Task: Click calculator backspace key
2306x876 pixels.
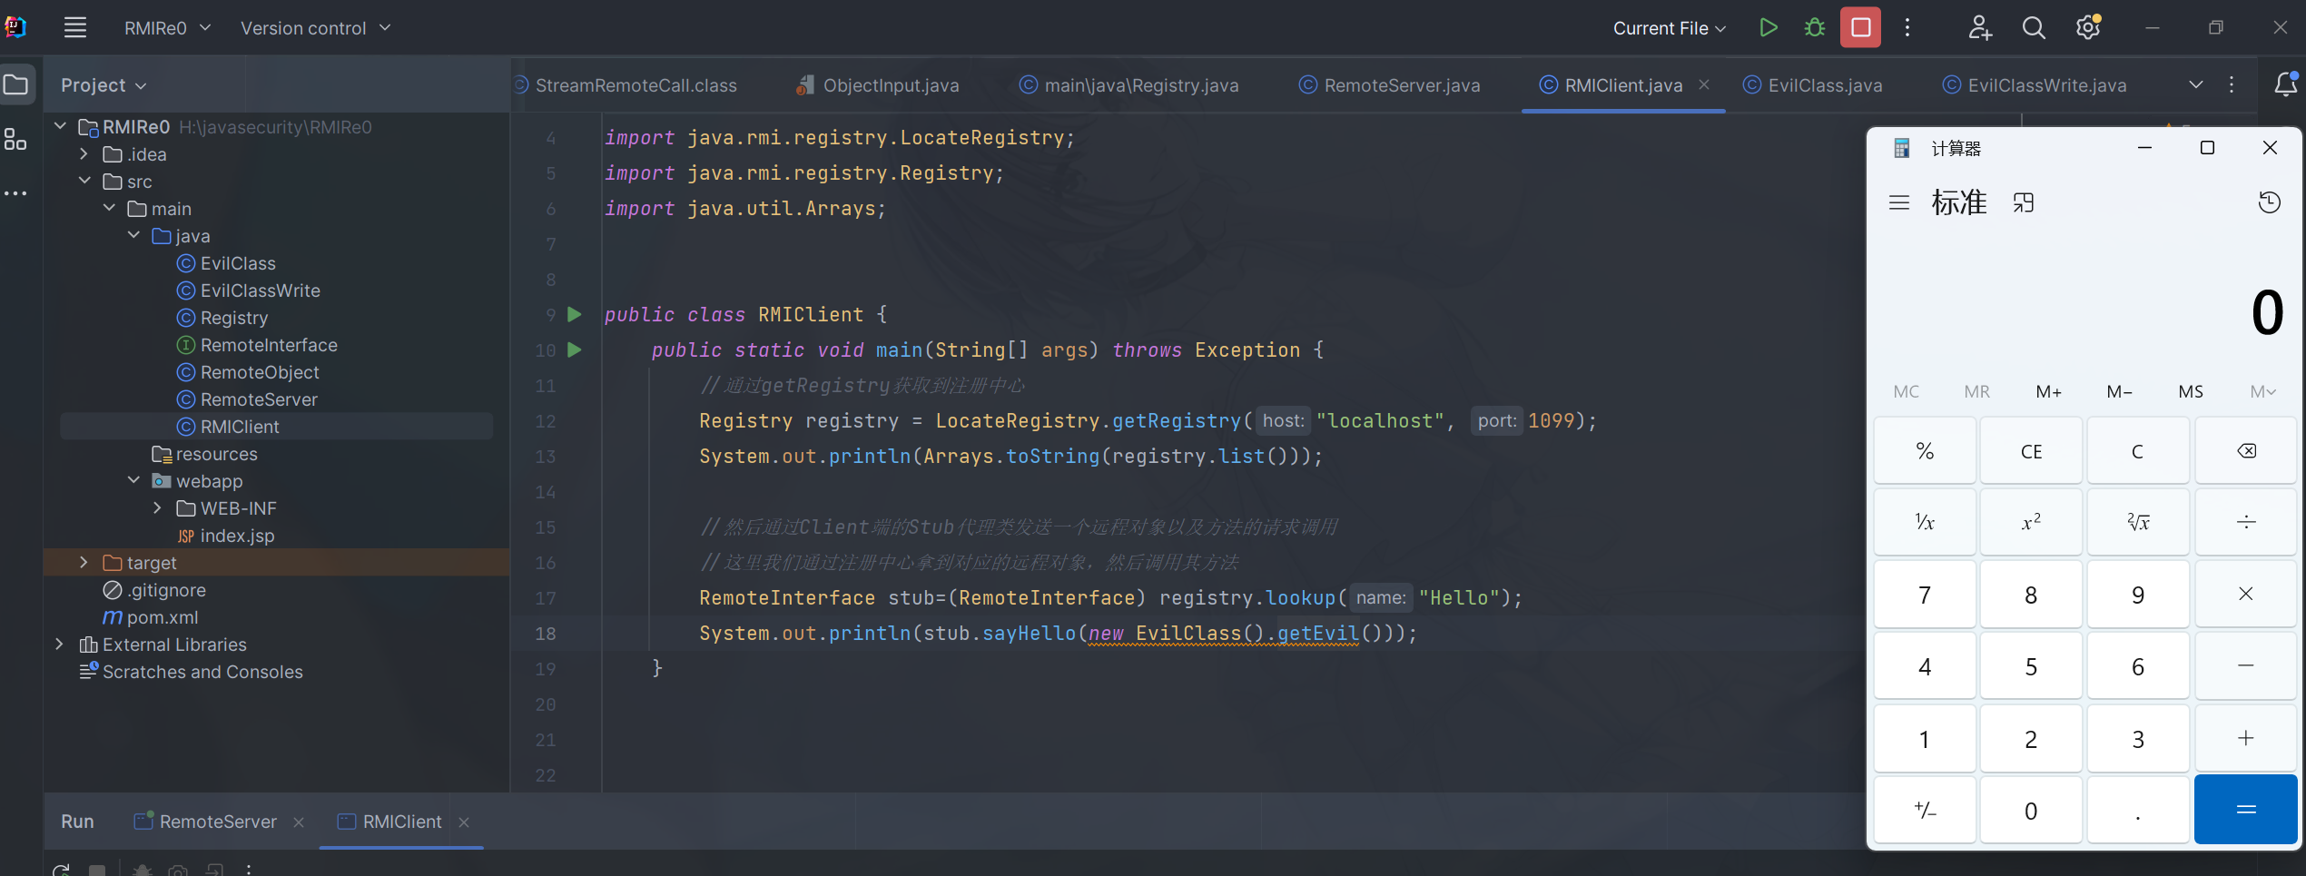Action: pyautogui.click(x=2246, y=451)
